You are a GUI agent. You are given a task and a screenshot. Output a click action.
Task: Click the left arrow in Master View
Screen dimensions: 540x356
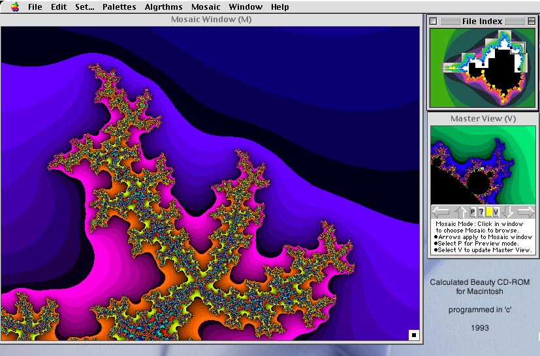441,212
